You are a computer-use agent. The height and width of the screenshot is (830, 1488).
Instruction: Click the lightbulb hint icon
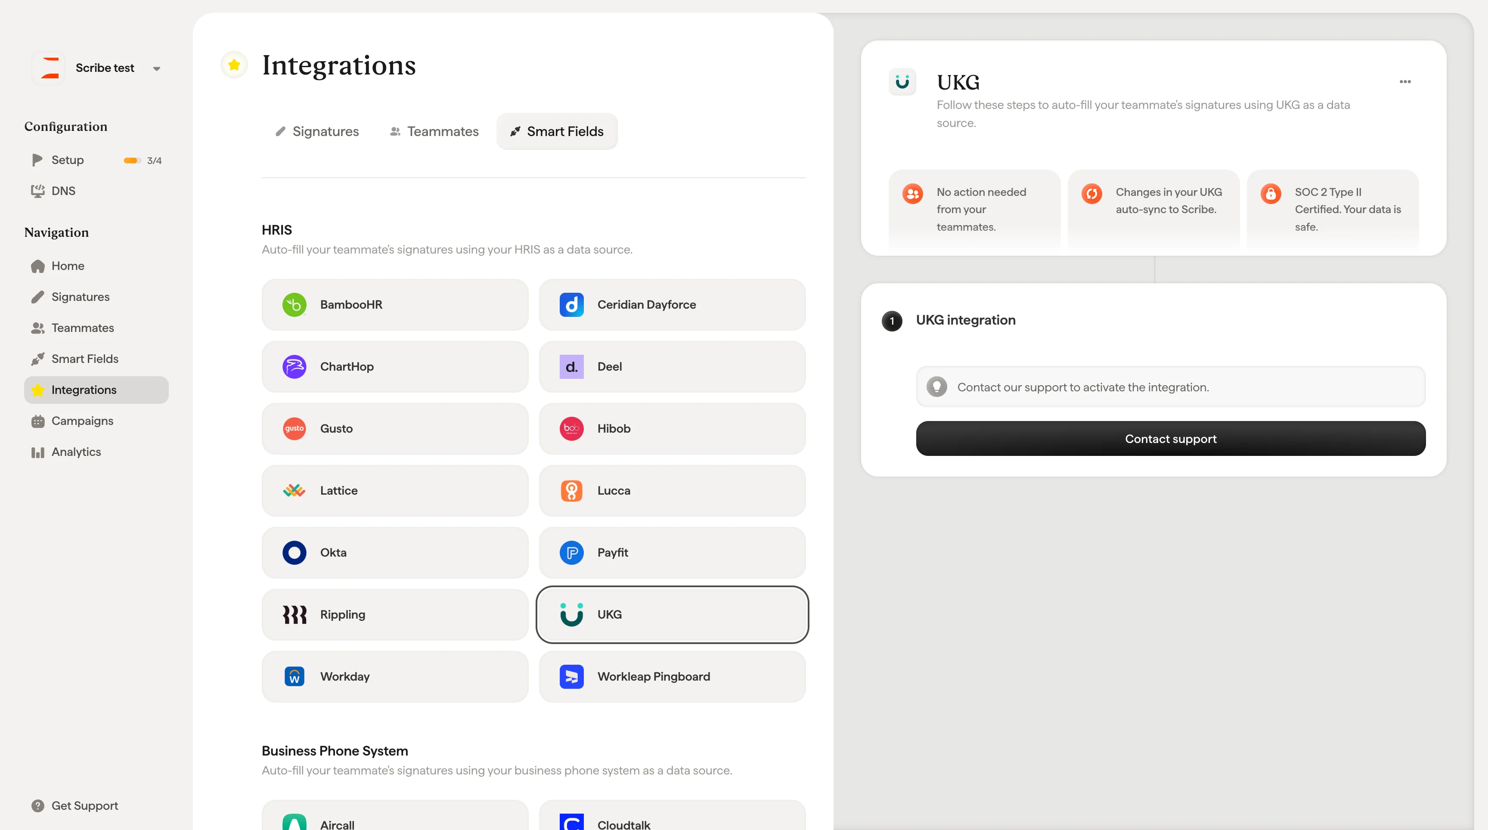936,387
